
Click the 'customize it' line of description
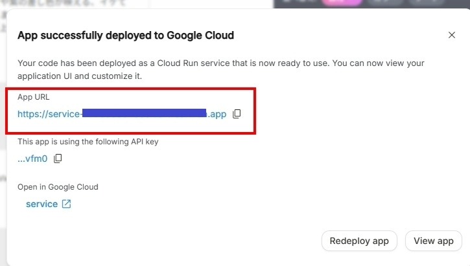pyautogui.click(x=80, y=76)
